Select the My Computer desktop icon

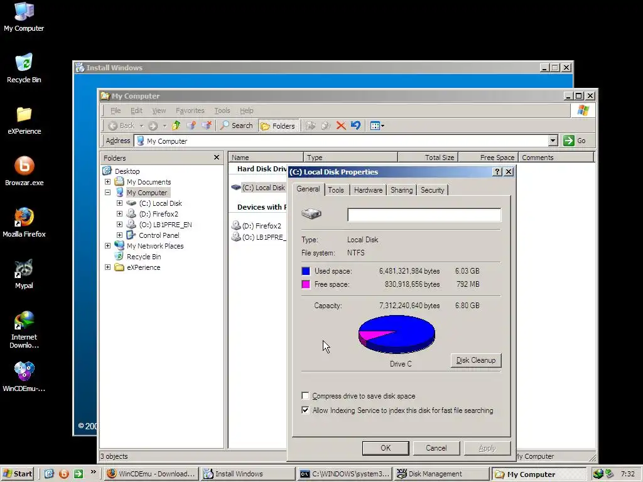[24, 17]
